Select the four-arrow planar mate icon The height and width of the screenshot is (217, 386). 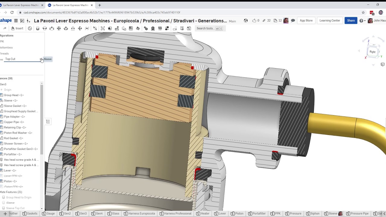point(59,28)
